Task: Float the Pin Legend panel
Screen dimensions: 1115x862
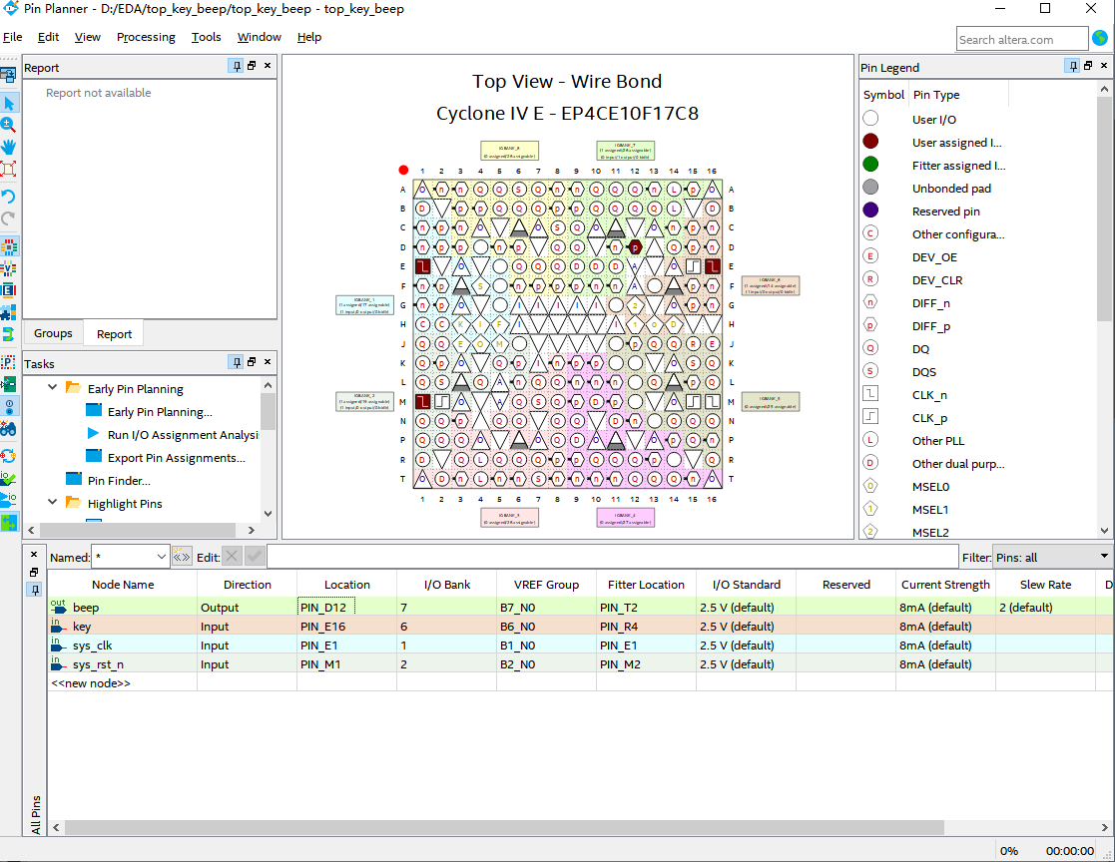Action: tap(1088, 66)
